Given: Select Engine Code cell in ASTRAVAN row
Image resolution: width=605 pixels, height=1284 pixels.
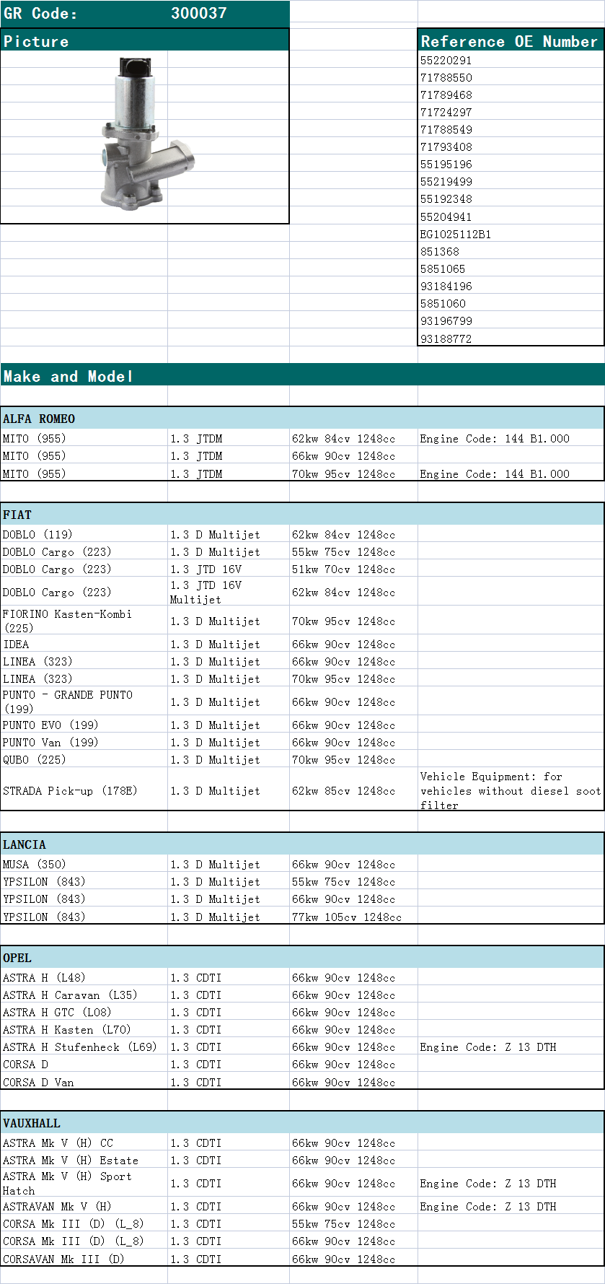Looking at the screenshot, I should 511,1206.
